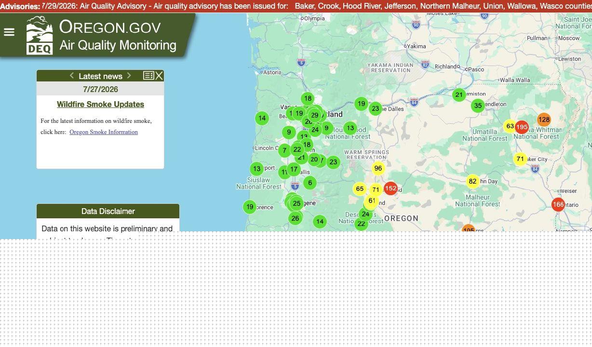The image size is (592, 347).
Task: Select the green 26 AQI marker
Action: pos(295,218)
